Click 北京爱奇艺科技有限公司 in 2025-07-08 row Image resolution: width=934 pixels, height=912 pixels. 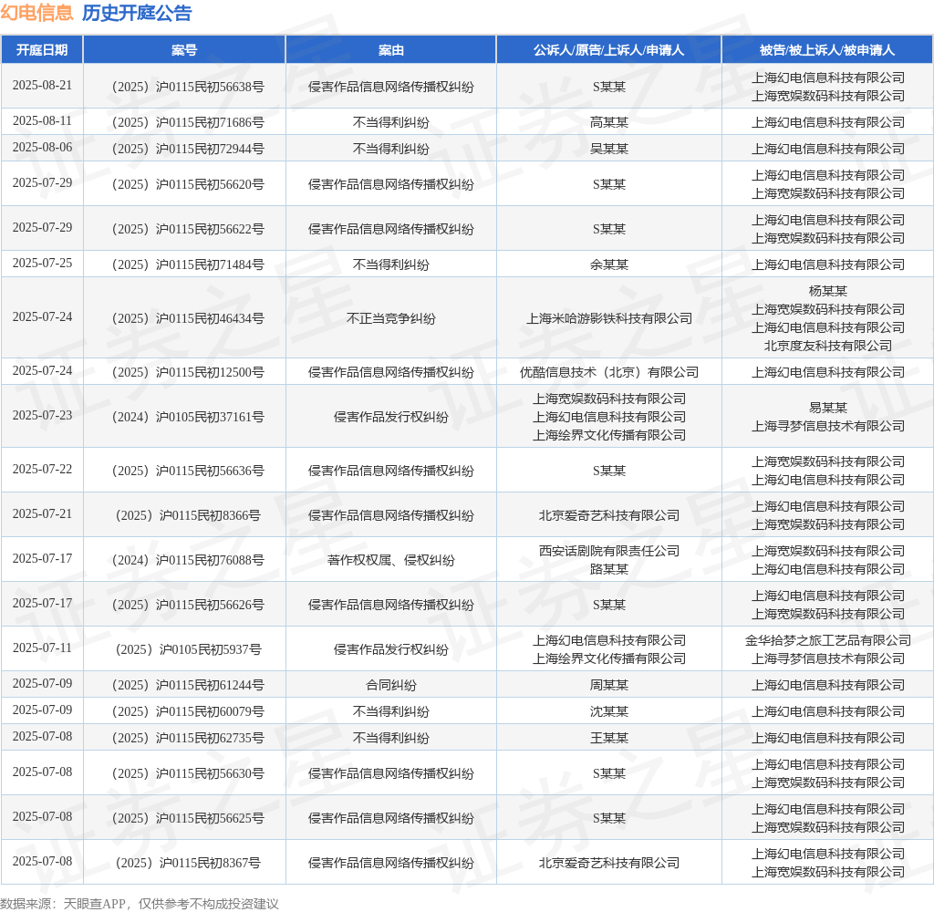pos(608,863)
